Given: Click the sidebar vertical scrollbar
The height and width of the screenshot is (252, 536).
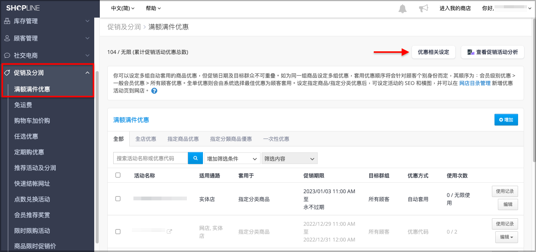Looking at the screenshot, I should [x=97, y=157].
